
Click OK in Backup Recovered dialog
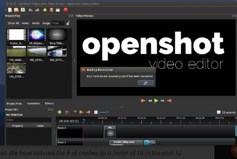146,83
